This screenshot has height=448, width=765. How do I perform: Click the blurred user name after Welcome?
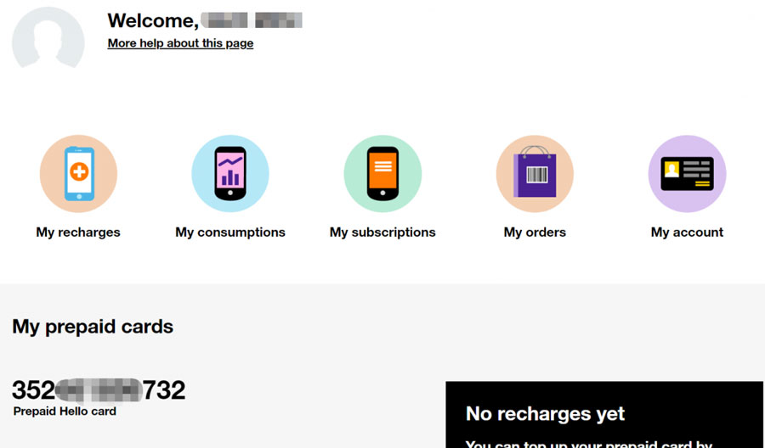click(252, 20)
